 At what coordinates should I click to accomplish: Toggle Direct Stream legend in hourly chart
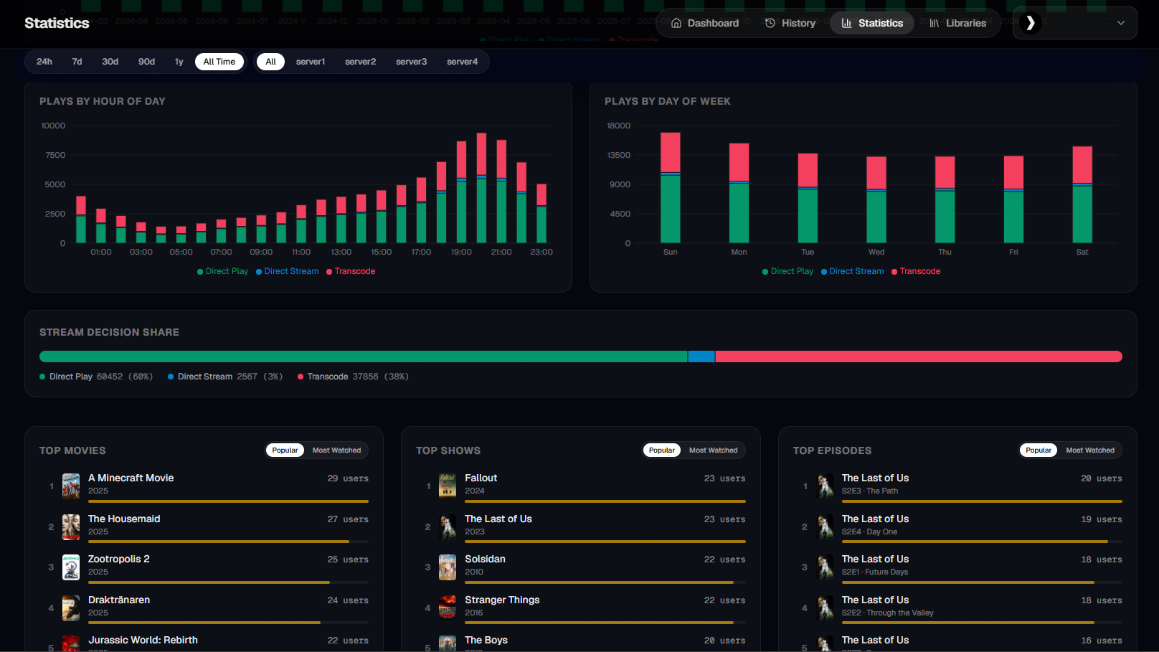coord(287,271)
